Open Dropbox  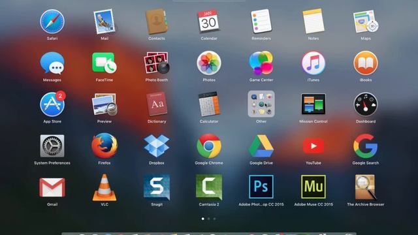click(157, 146)
